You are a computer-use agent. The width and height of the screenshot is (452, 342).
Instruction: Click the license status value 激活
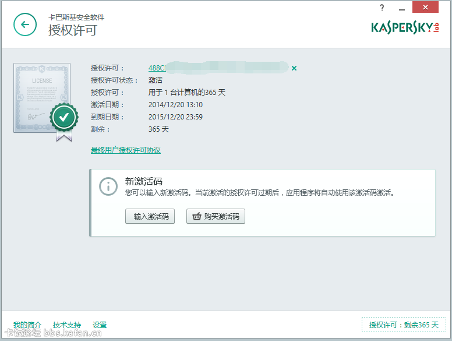[x=156, y=80]
